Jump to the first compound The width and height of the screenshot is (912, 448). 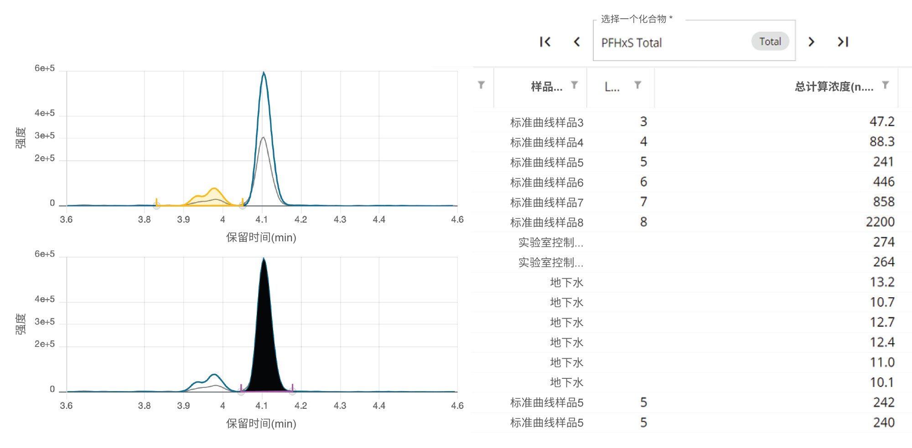coord(545,42)
